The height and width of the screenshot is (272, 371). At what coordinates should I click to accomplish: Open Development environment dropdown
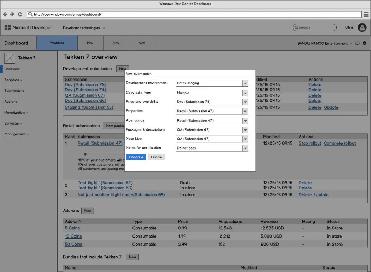[x=212, y=83]
